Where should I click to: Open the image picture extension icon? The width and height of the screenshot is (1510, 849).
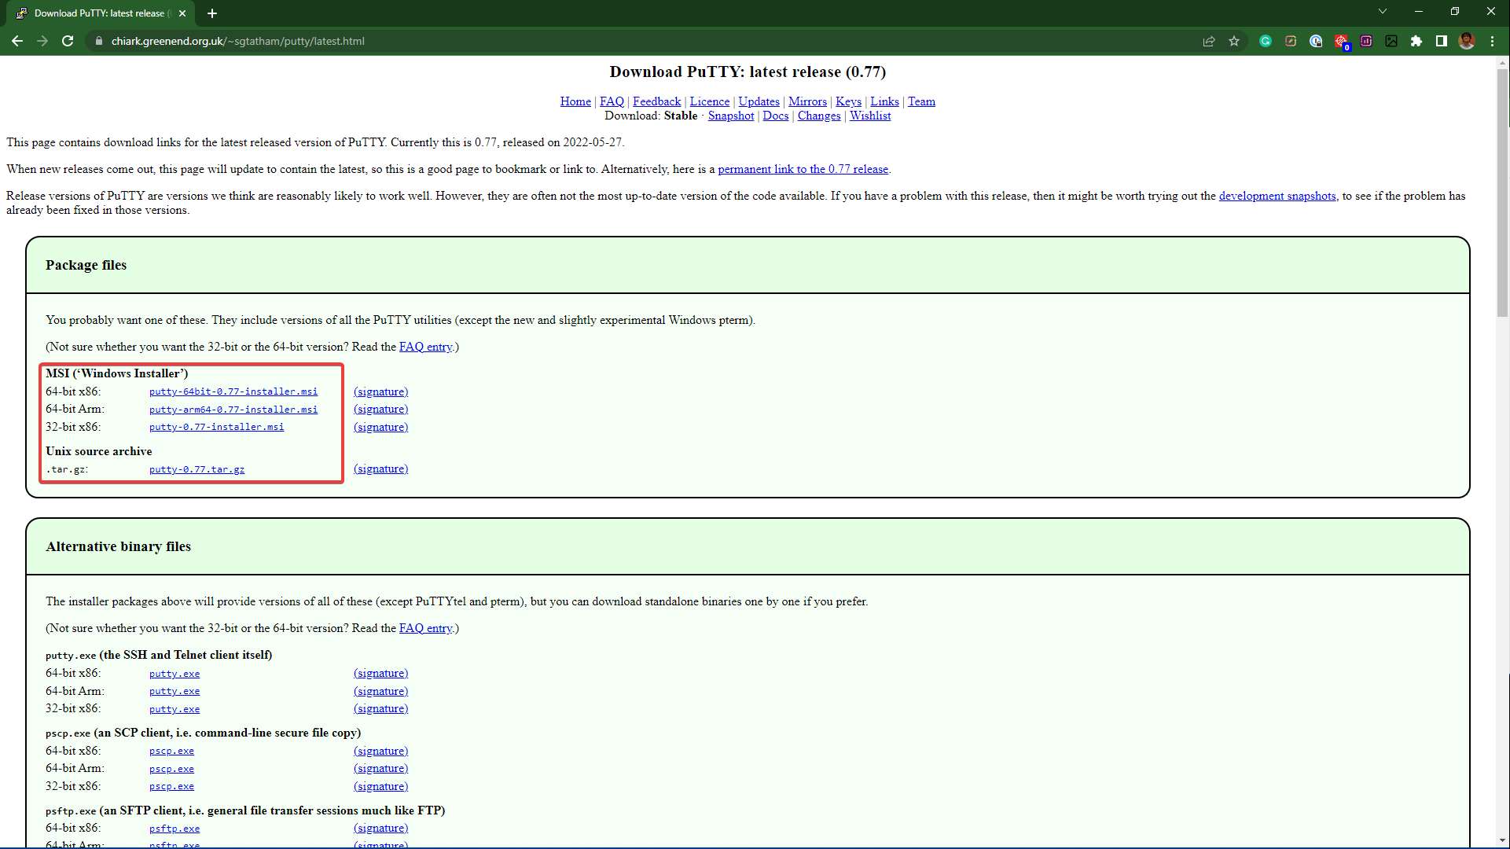point(1391,41)
